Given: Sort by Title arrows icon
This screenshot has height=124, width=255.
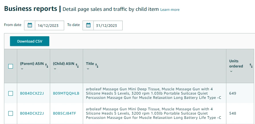Looking at the screenshot, I should (x=97, y=66).
